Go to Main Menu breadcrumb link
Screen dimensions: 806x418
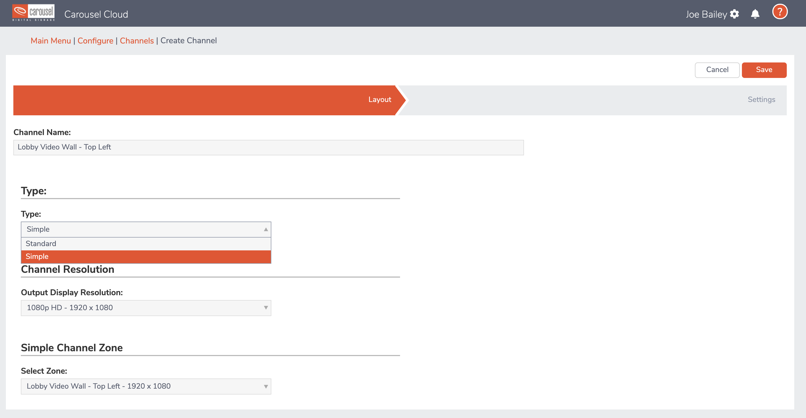point(51,41)
